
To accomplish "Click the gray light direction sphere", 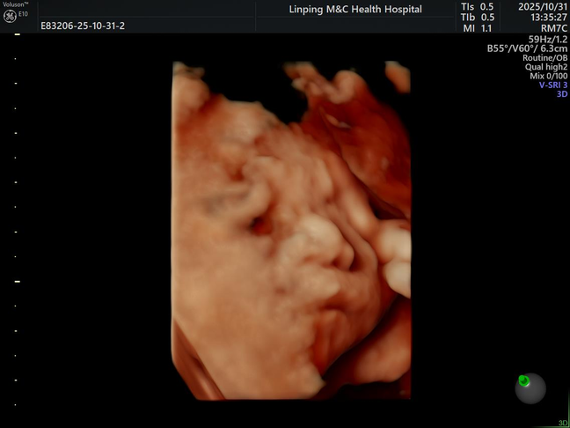I will (x=531, y=388).
